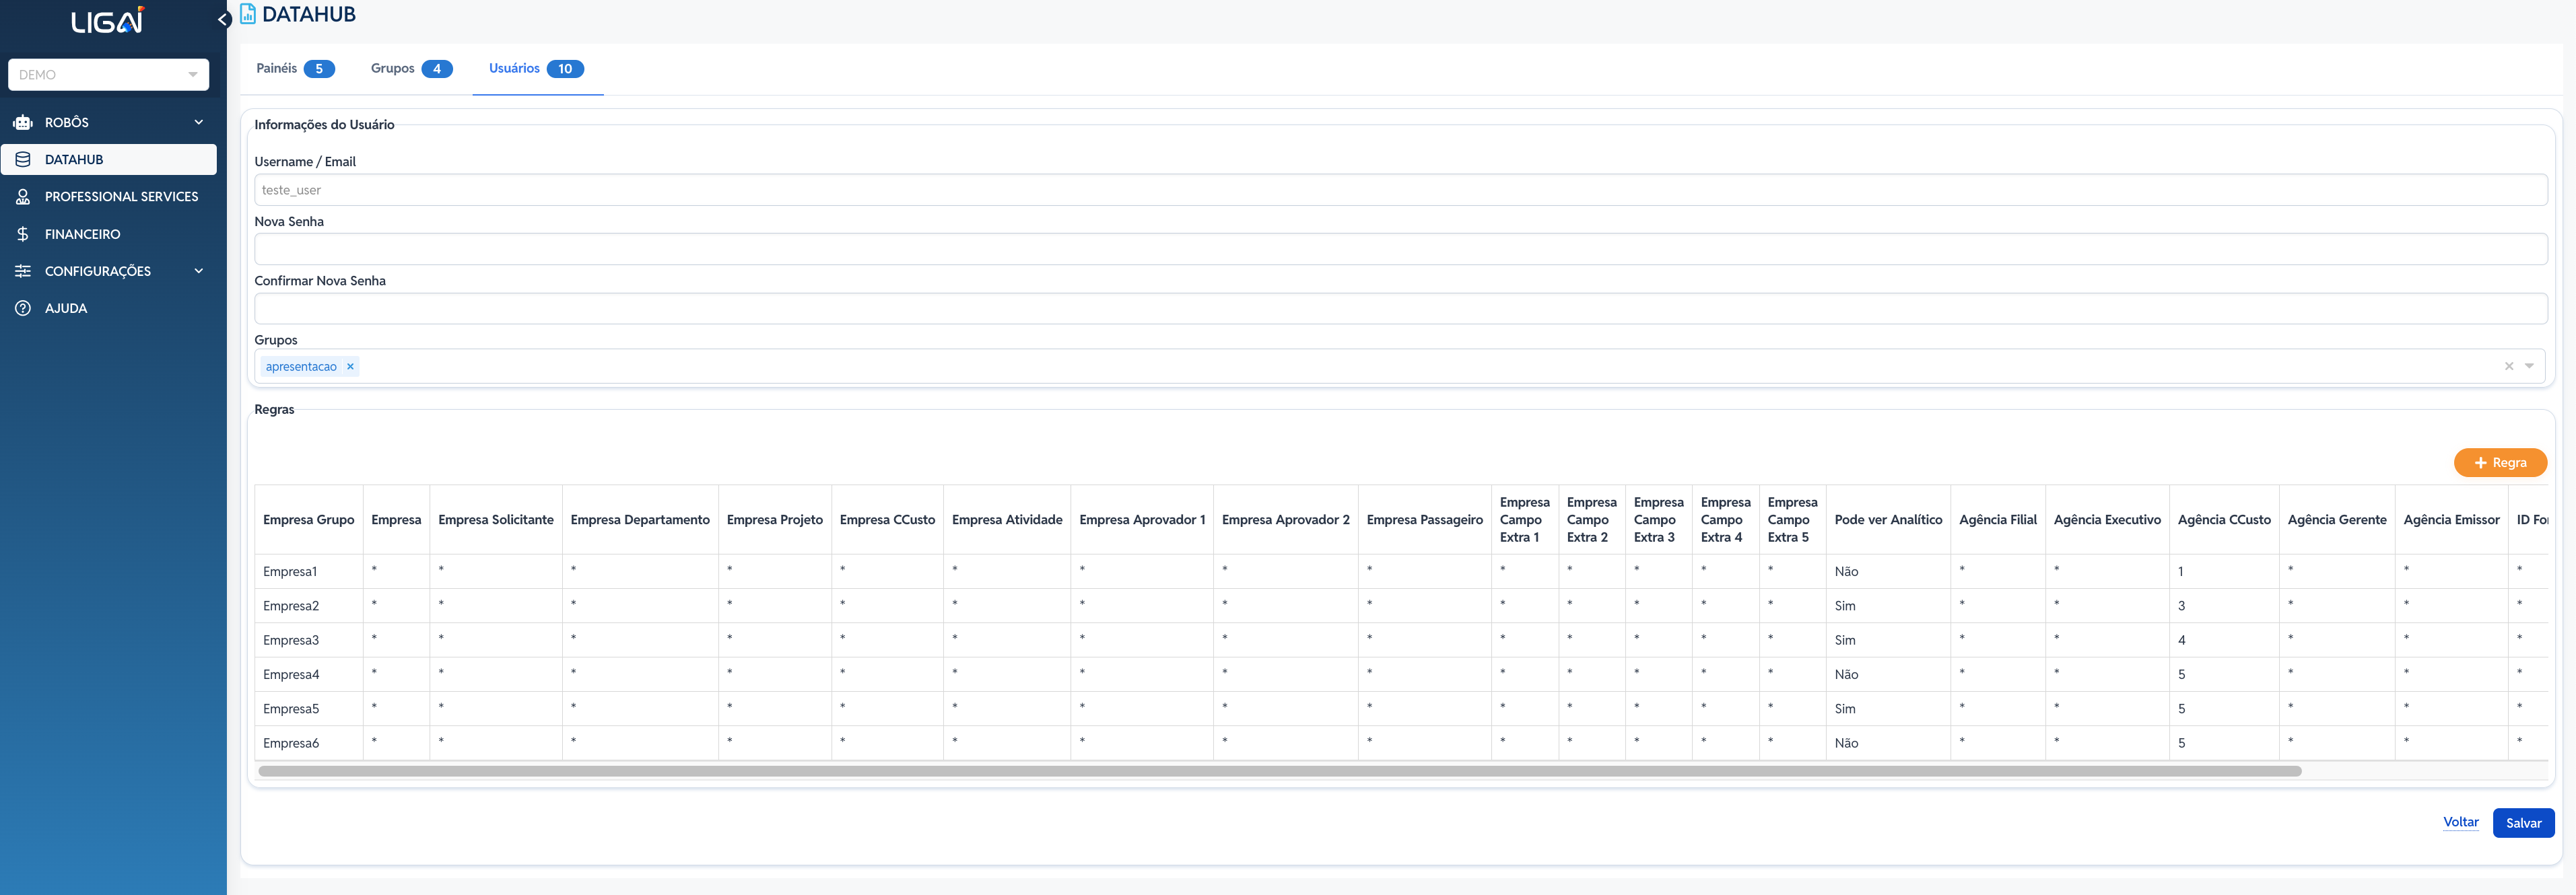The width and height of the screenshot is (2576, 895).
Task: Click the Financeiro dollar sign icon
Action: tap(23, 234)
